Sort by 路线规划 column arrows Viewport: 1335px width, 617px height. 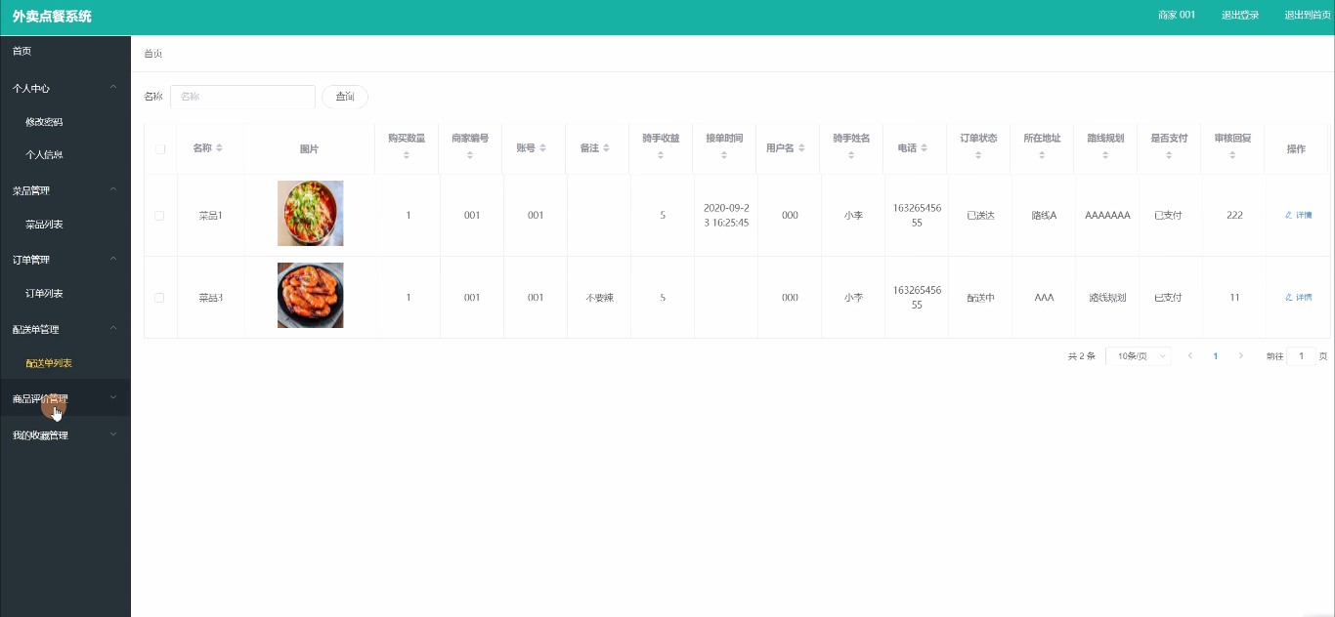click(x=1105, y=155)
